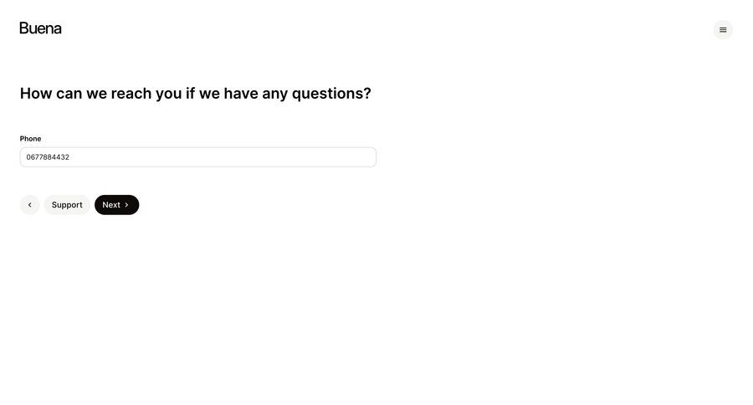Click the Next button

[x=116, y=205]
